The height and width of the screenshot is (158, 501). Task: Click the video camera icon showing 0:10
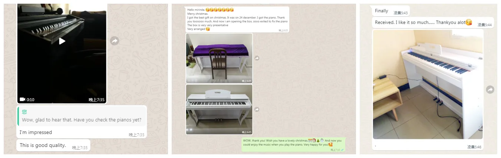(x=22, y=99)
